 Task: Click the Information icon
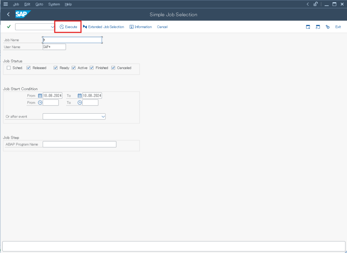[132, 27]
